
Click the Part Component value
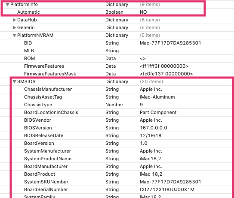click(158, 112)
